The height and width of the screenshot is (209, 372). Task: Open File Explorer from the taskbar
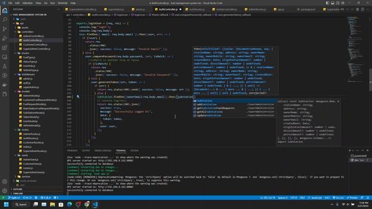(x=52, y=204)
